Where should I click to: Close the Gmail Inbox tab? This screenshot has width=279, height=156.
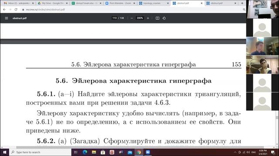tap(33, 3)
